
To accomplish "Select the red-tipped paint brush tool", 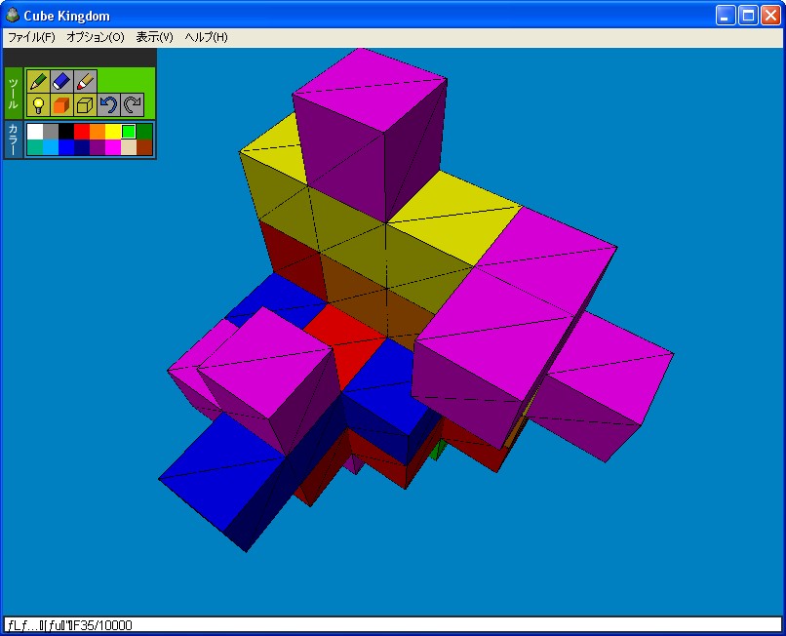I will point(85,81).
